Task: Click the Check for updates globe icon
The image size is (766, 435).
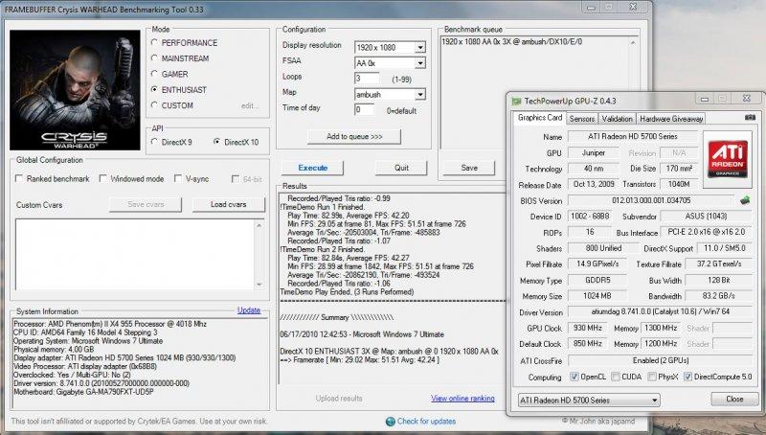Action: point(390,420)
